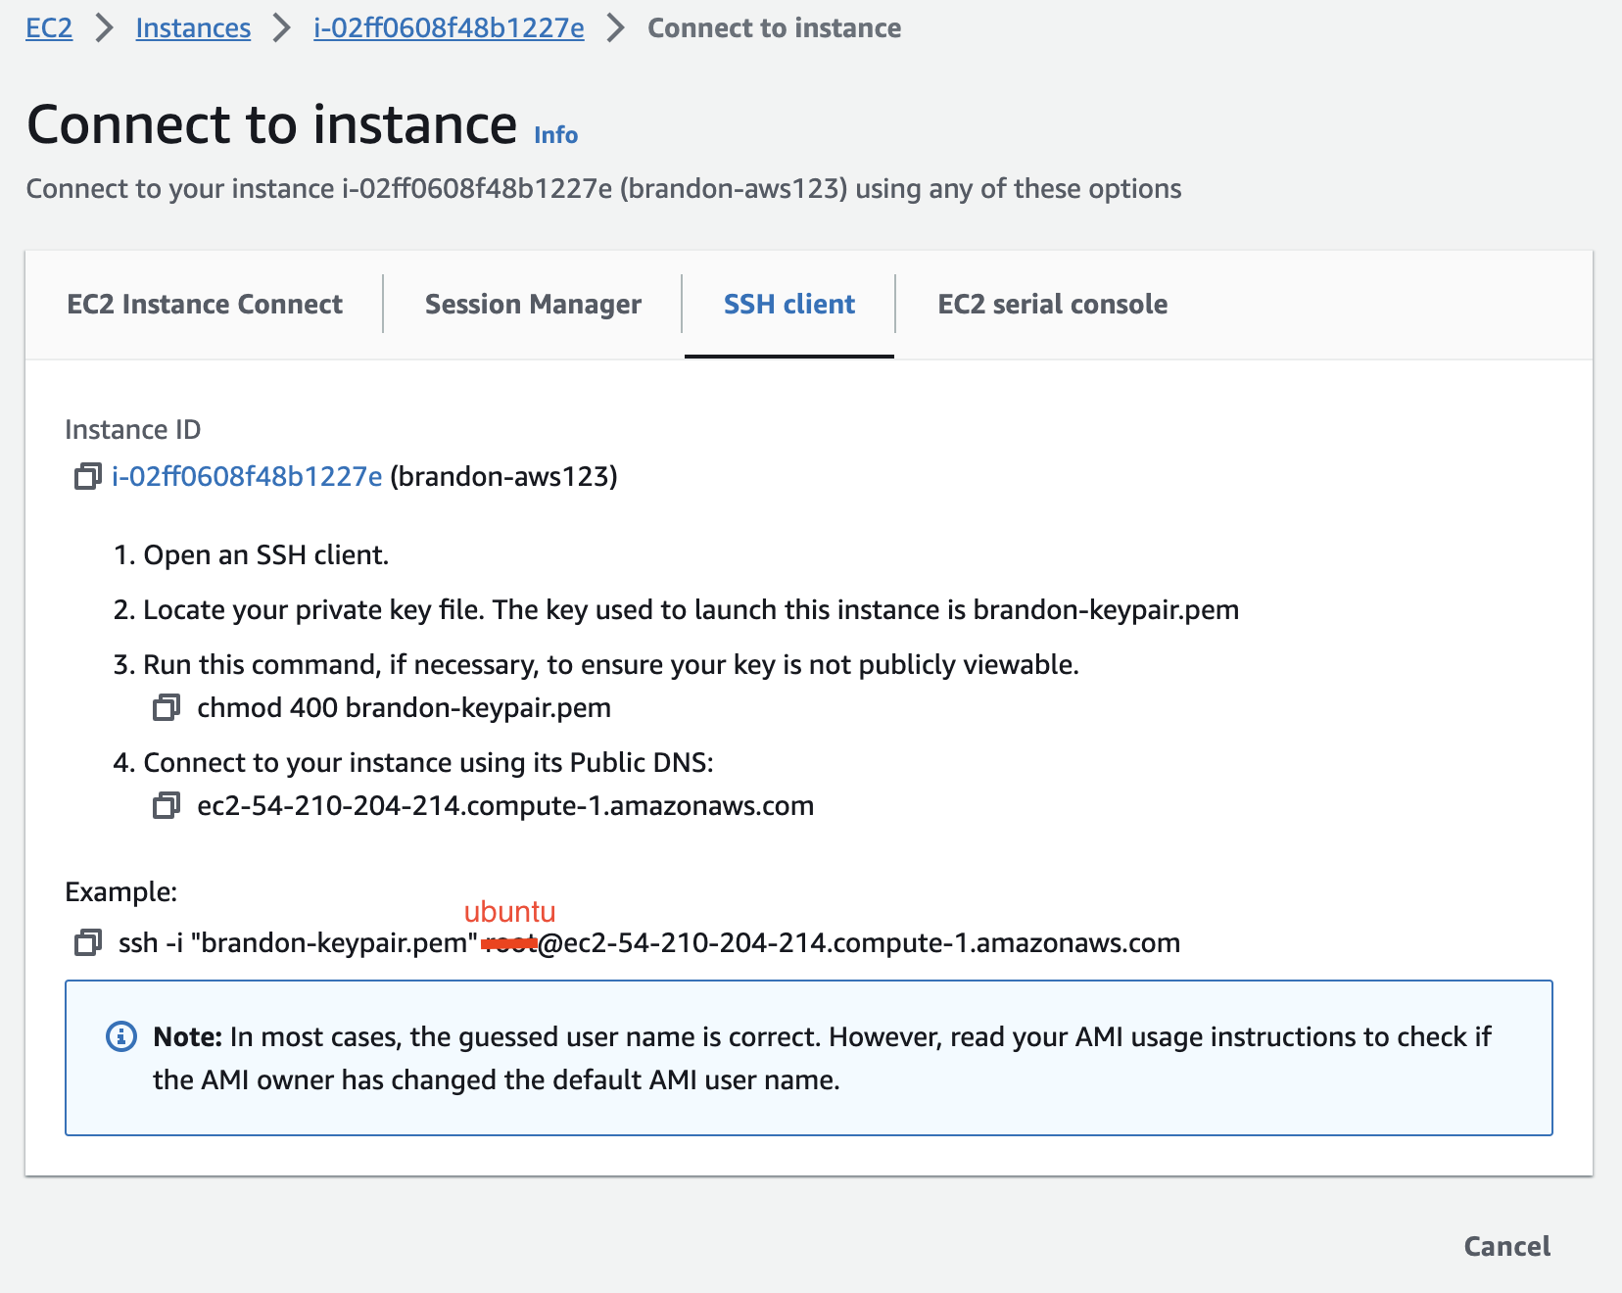
Task: Open the instance ID breadcrumb link
Action: click(449, 28)
